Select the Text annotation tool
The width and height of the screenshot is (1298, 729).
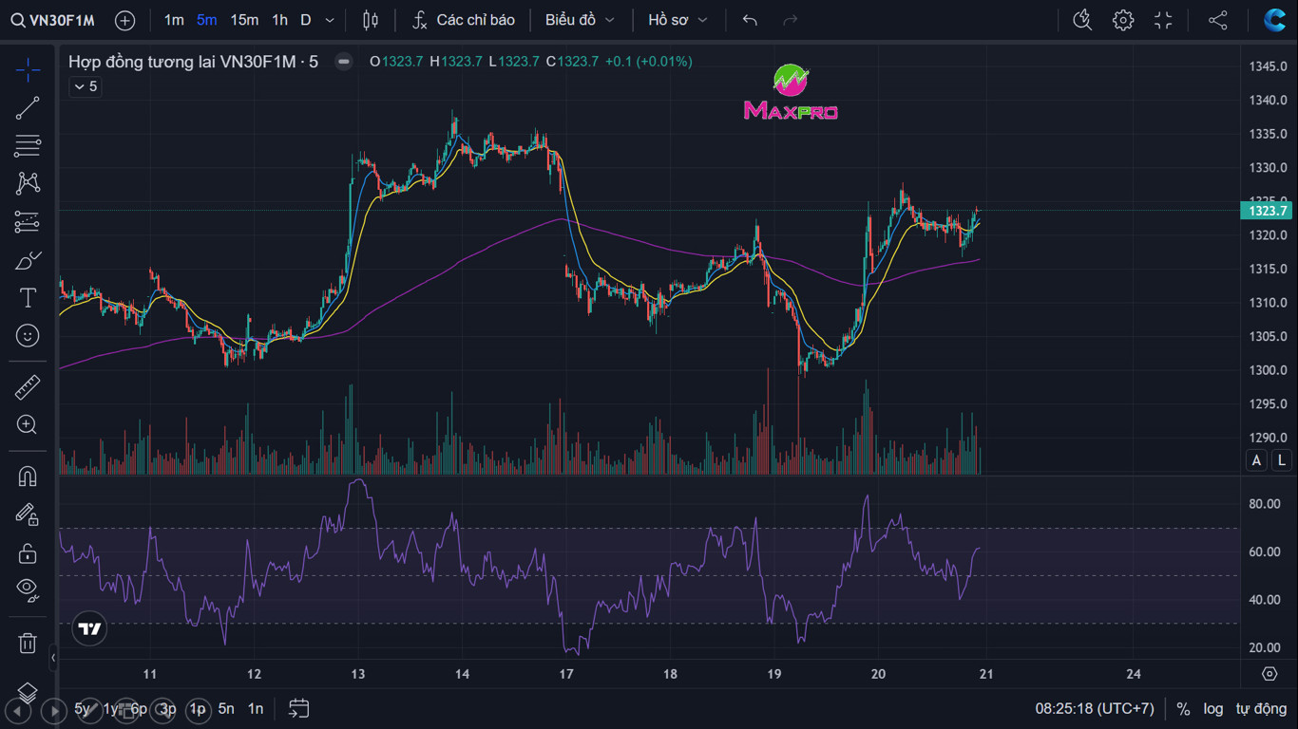28,298
